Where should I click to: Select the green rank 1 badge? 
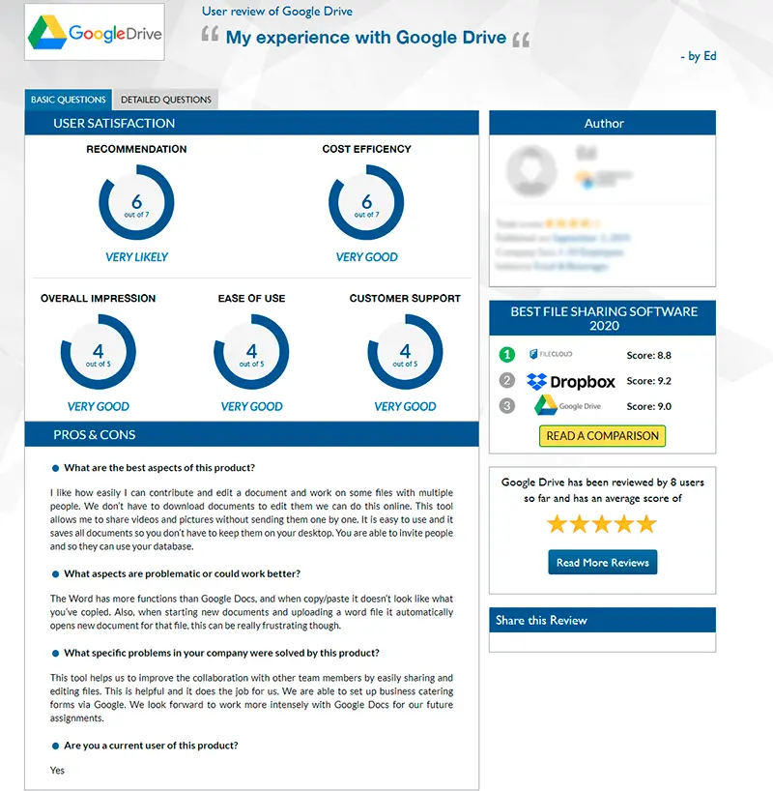[506, 355]
